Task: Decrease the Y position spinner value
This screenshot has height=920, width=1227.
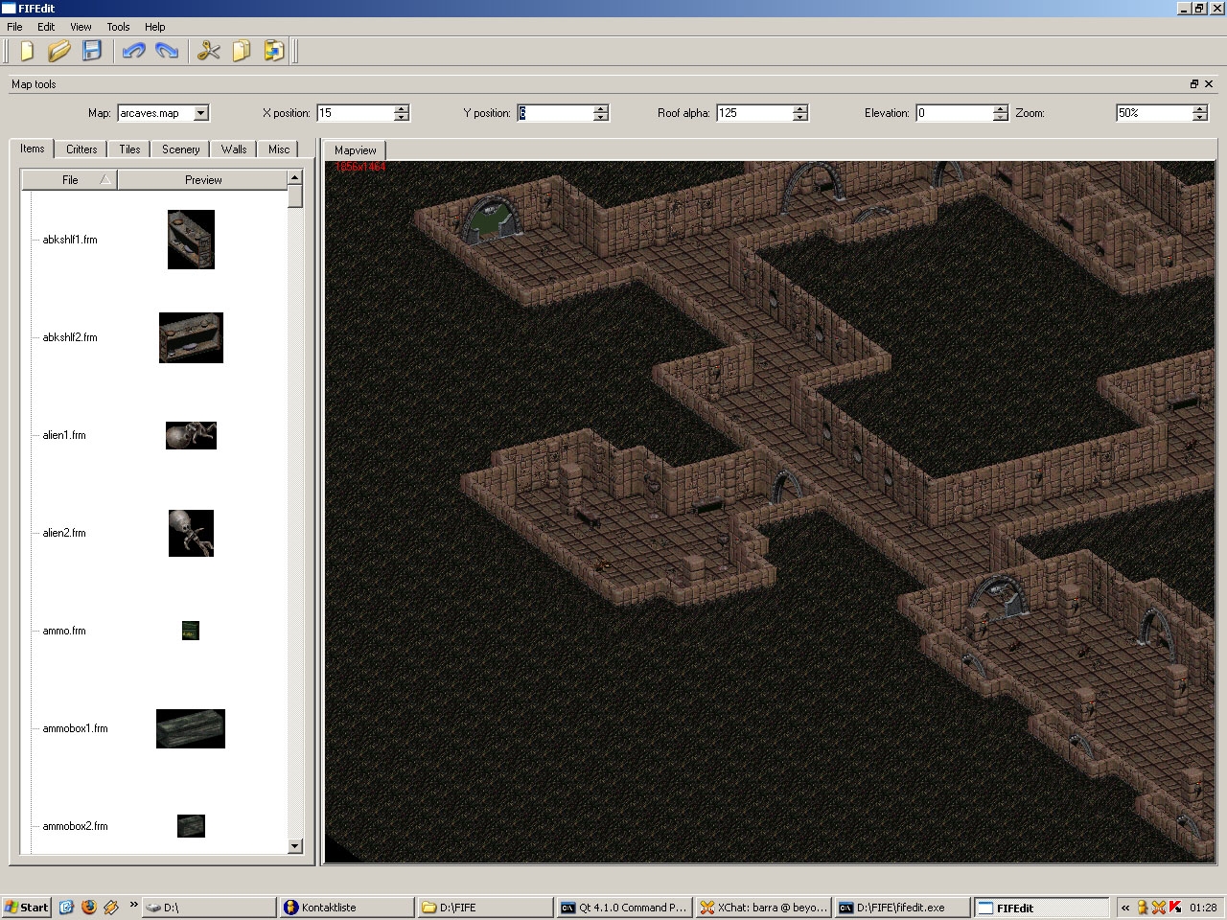Action: [601, 117]
